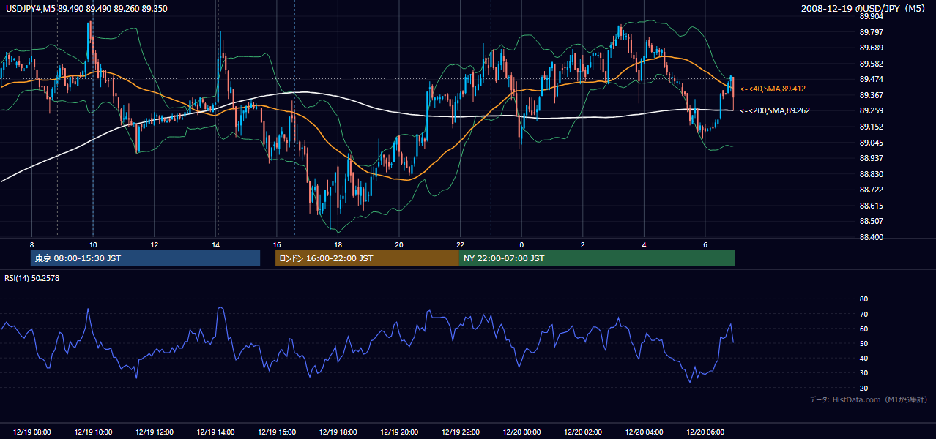Select the 東京 08:00-15:30 JST session bar
The height and width of the screenshot is (439, 936).
click(x=146, y=258)
